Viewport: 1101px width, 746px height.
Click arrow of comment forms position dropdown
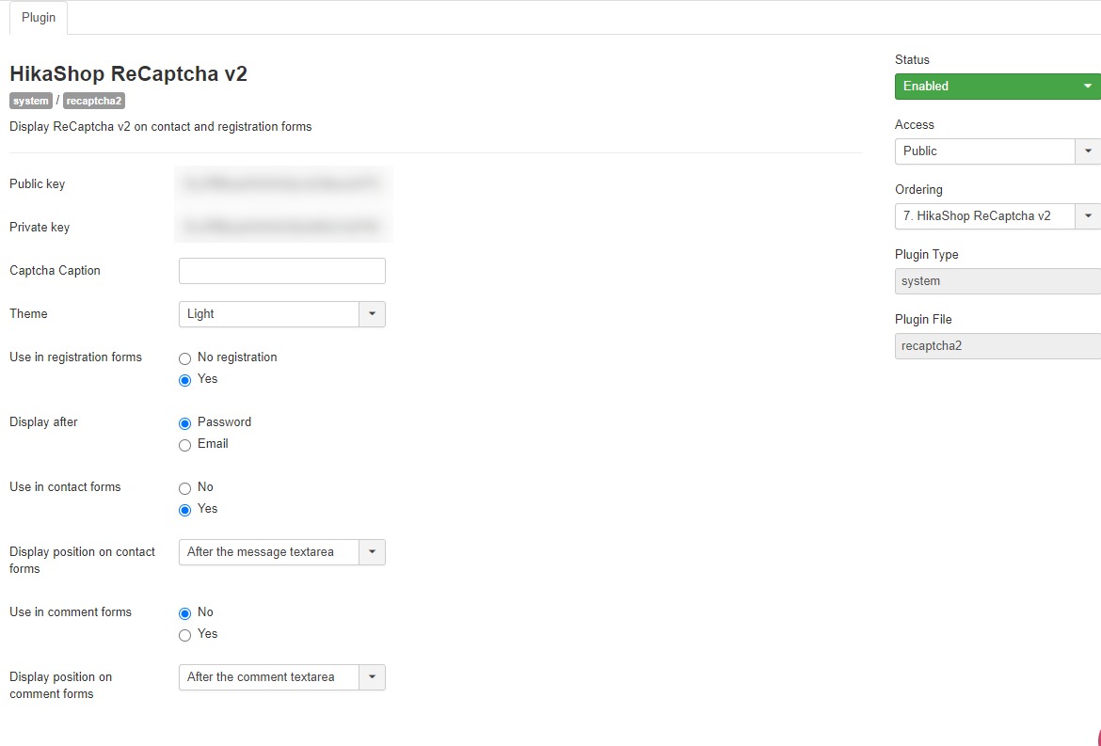pyautogui.click(x=372, y=677)
